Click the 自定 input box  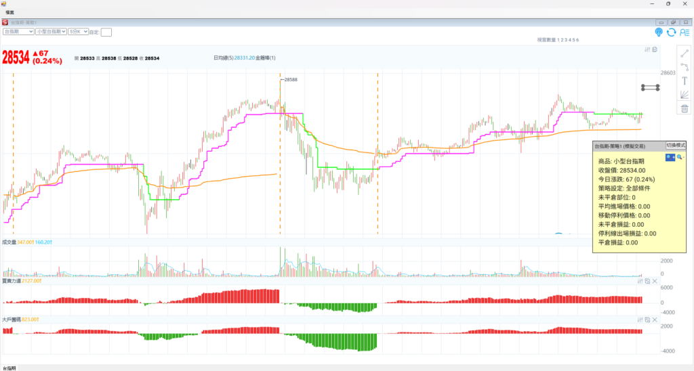click(106, 32)
